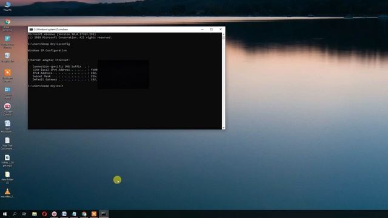Select the 16 Feb mp3 audio file icon
The height and width of the screenshot is (218, 388).
tap(7, 160)
